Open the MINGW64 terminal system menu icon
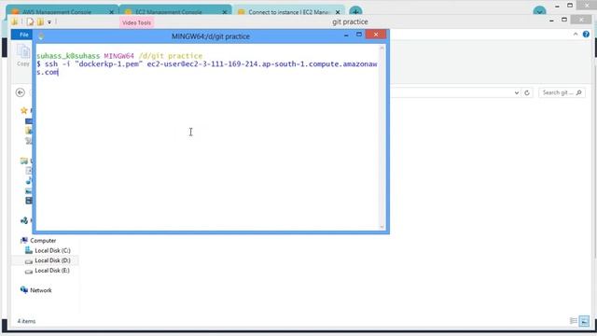Viewport: 597px width, 336px height. tap(41, 36)
